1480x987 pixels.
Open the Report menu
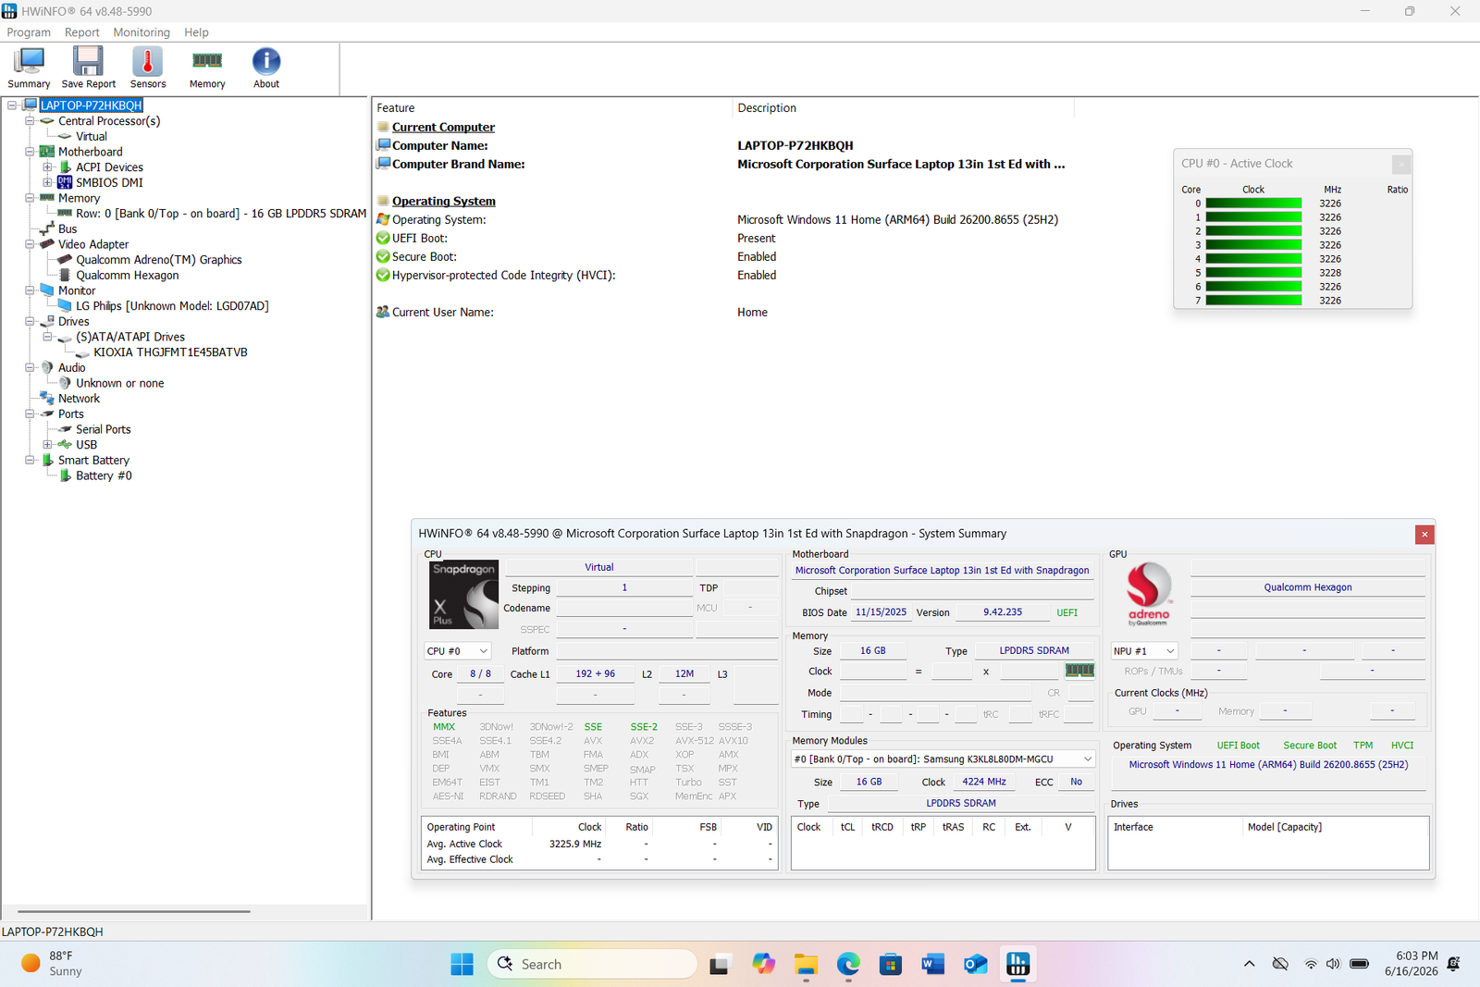(x=82, y=32)
